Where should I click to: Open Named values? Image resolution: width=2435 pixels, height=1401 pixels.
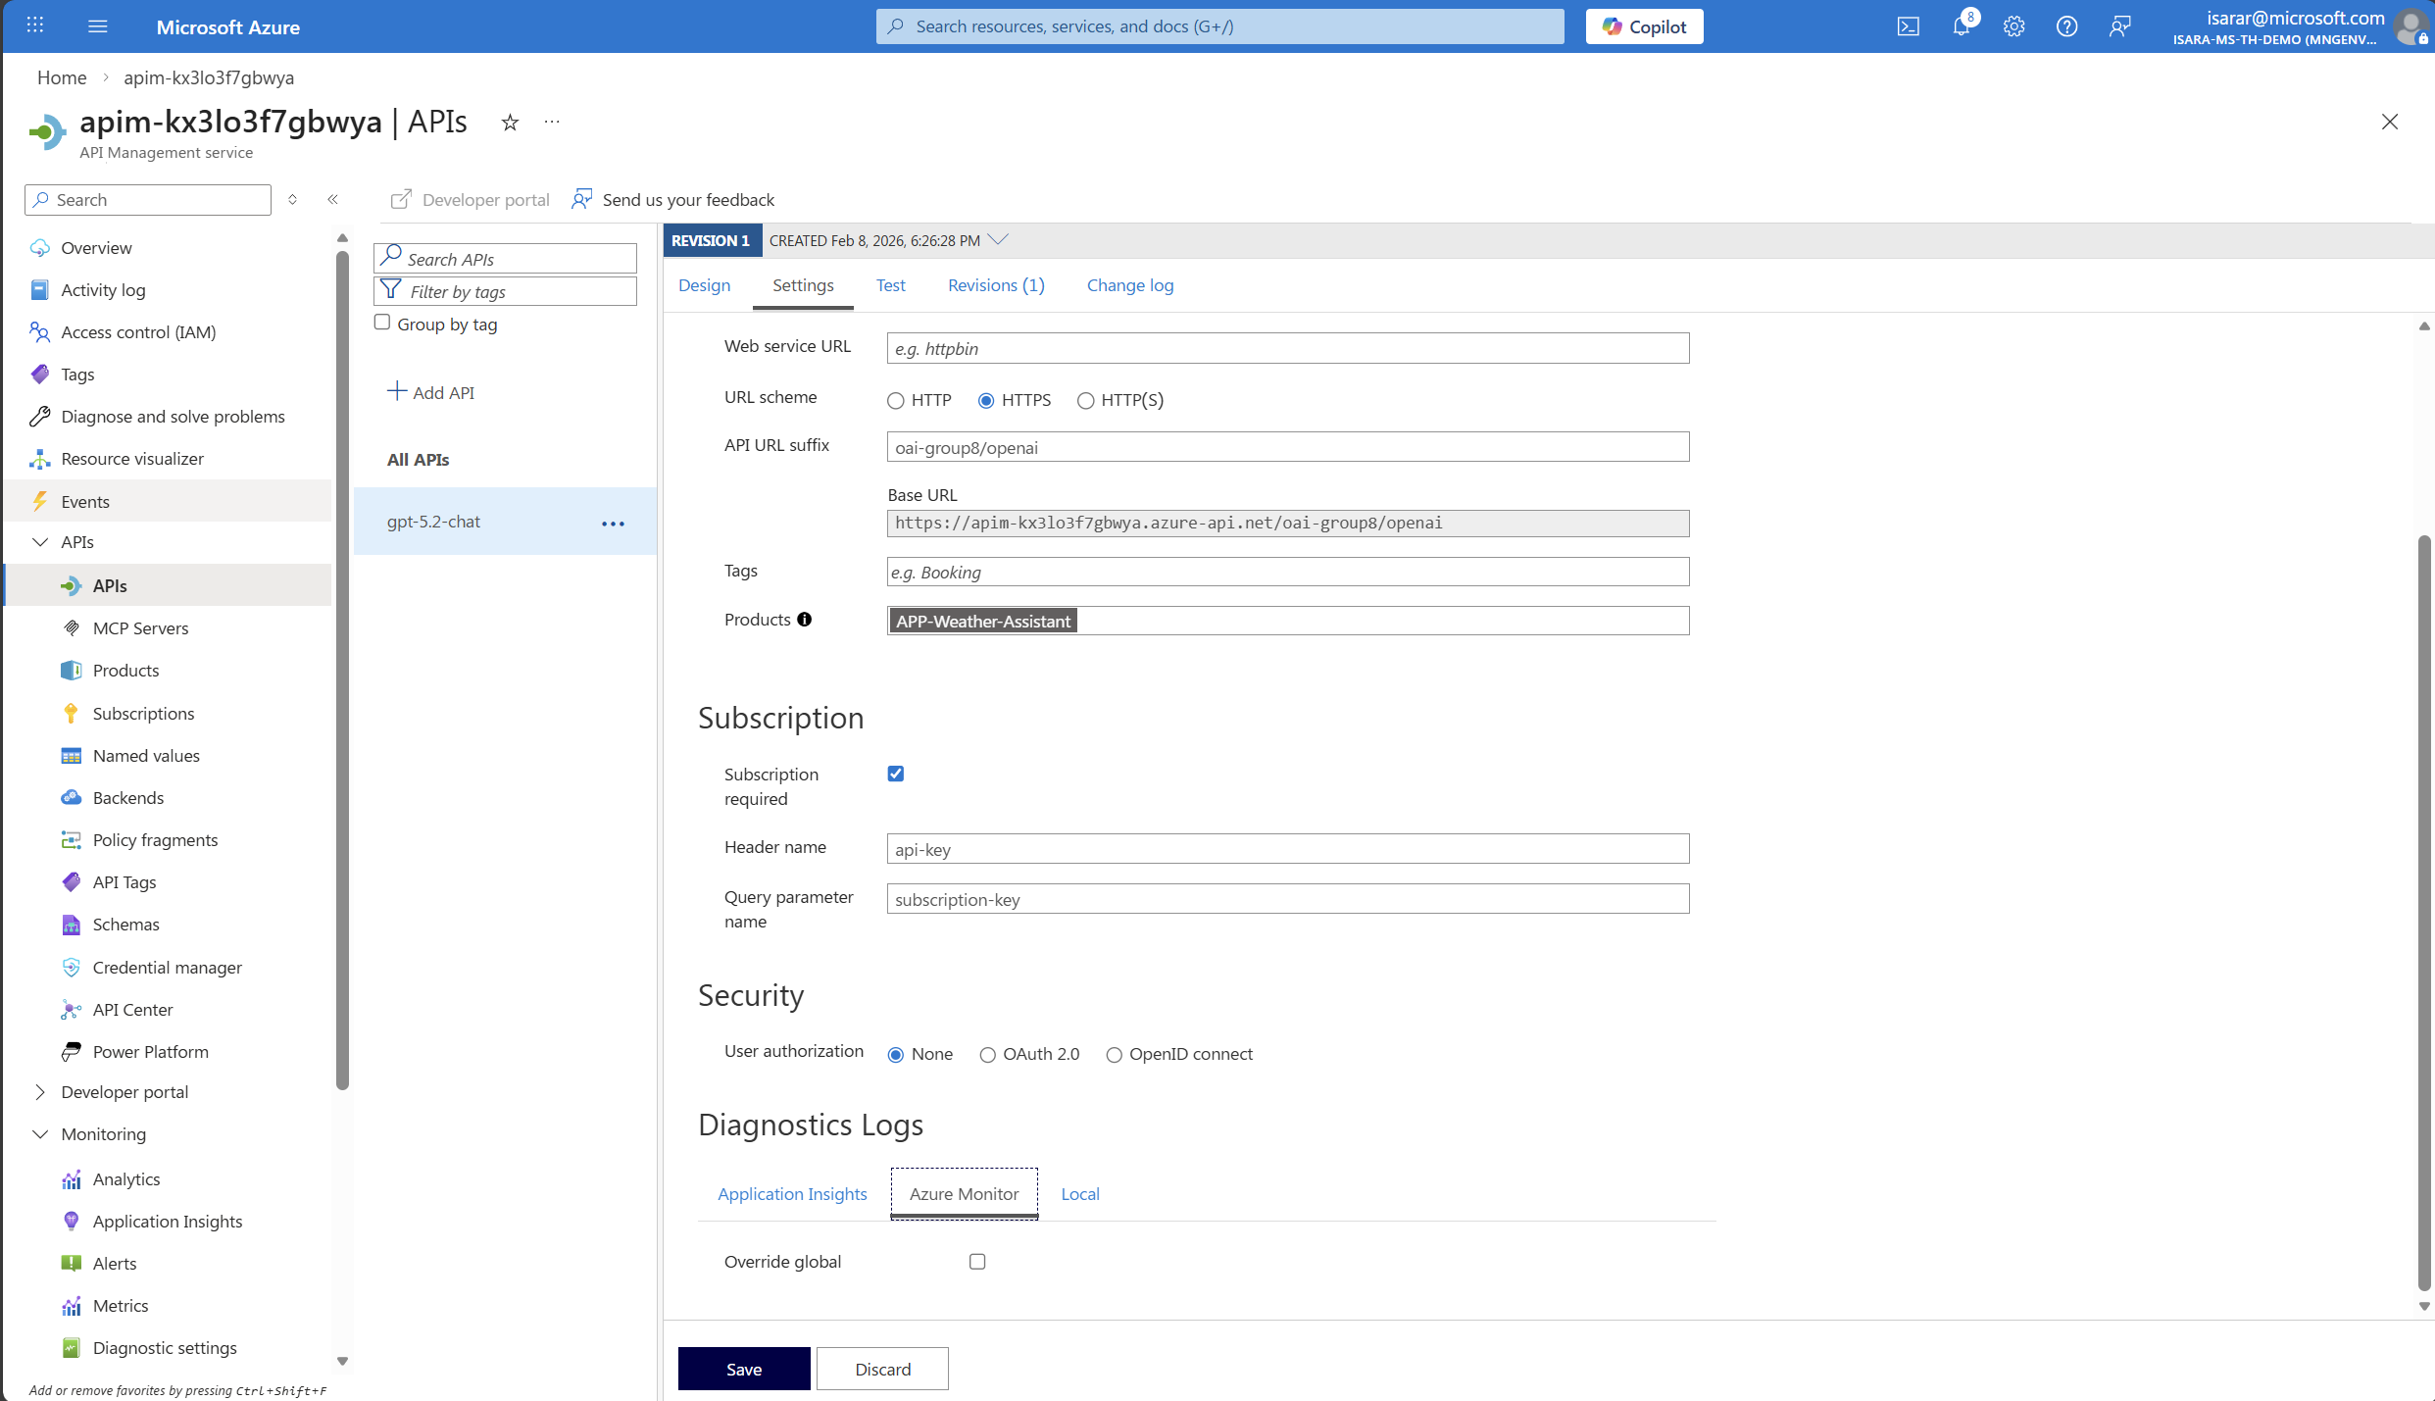146,756
